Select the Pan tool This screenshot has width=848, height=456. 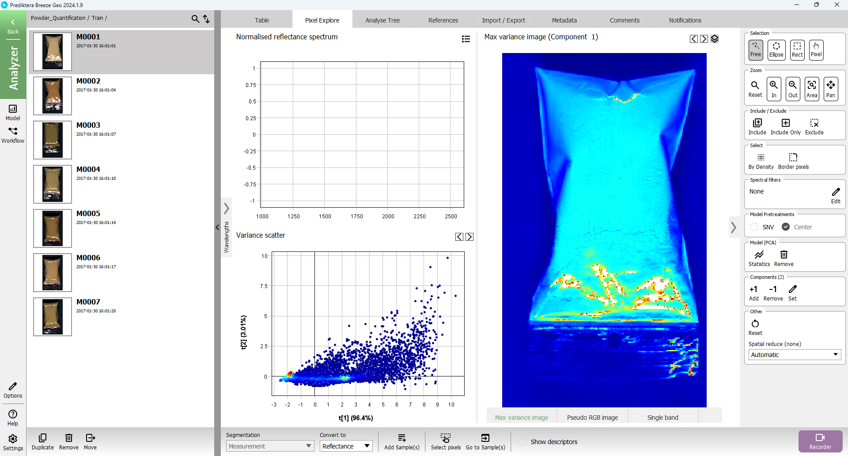[x=830, y=88]
